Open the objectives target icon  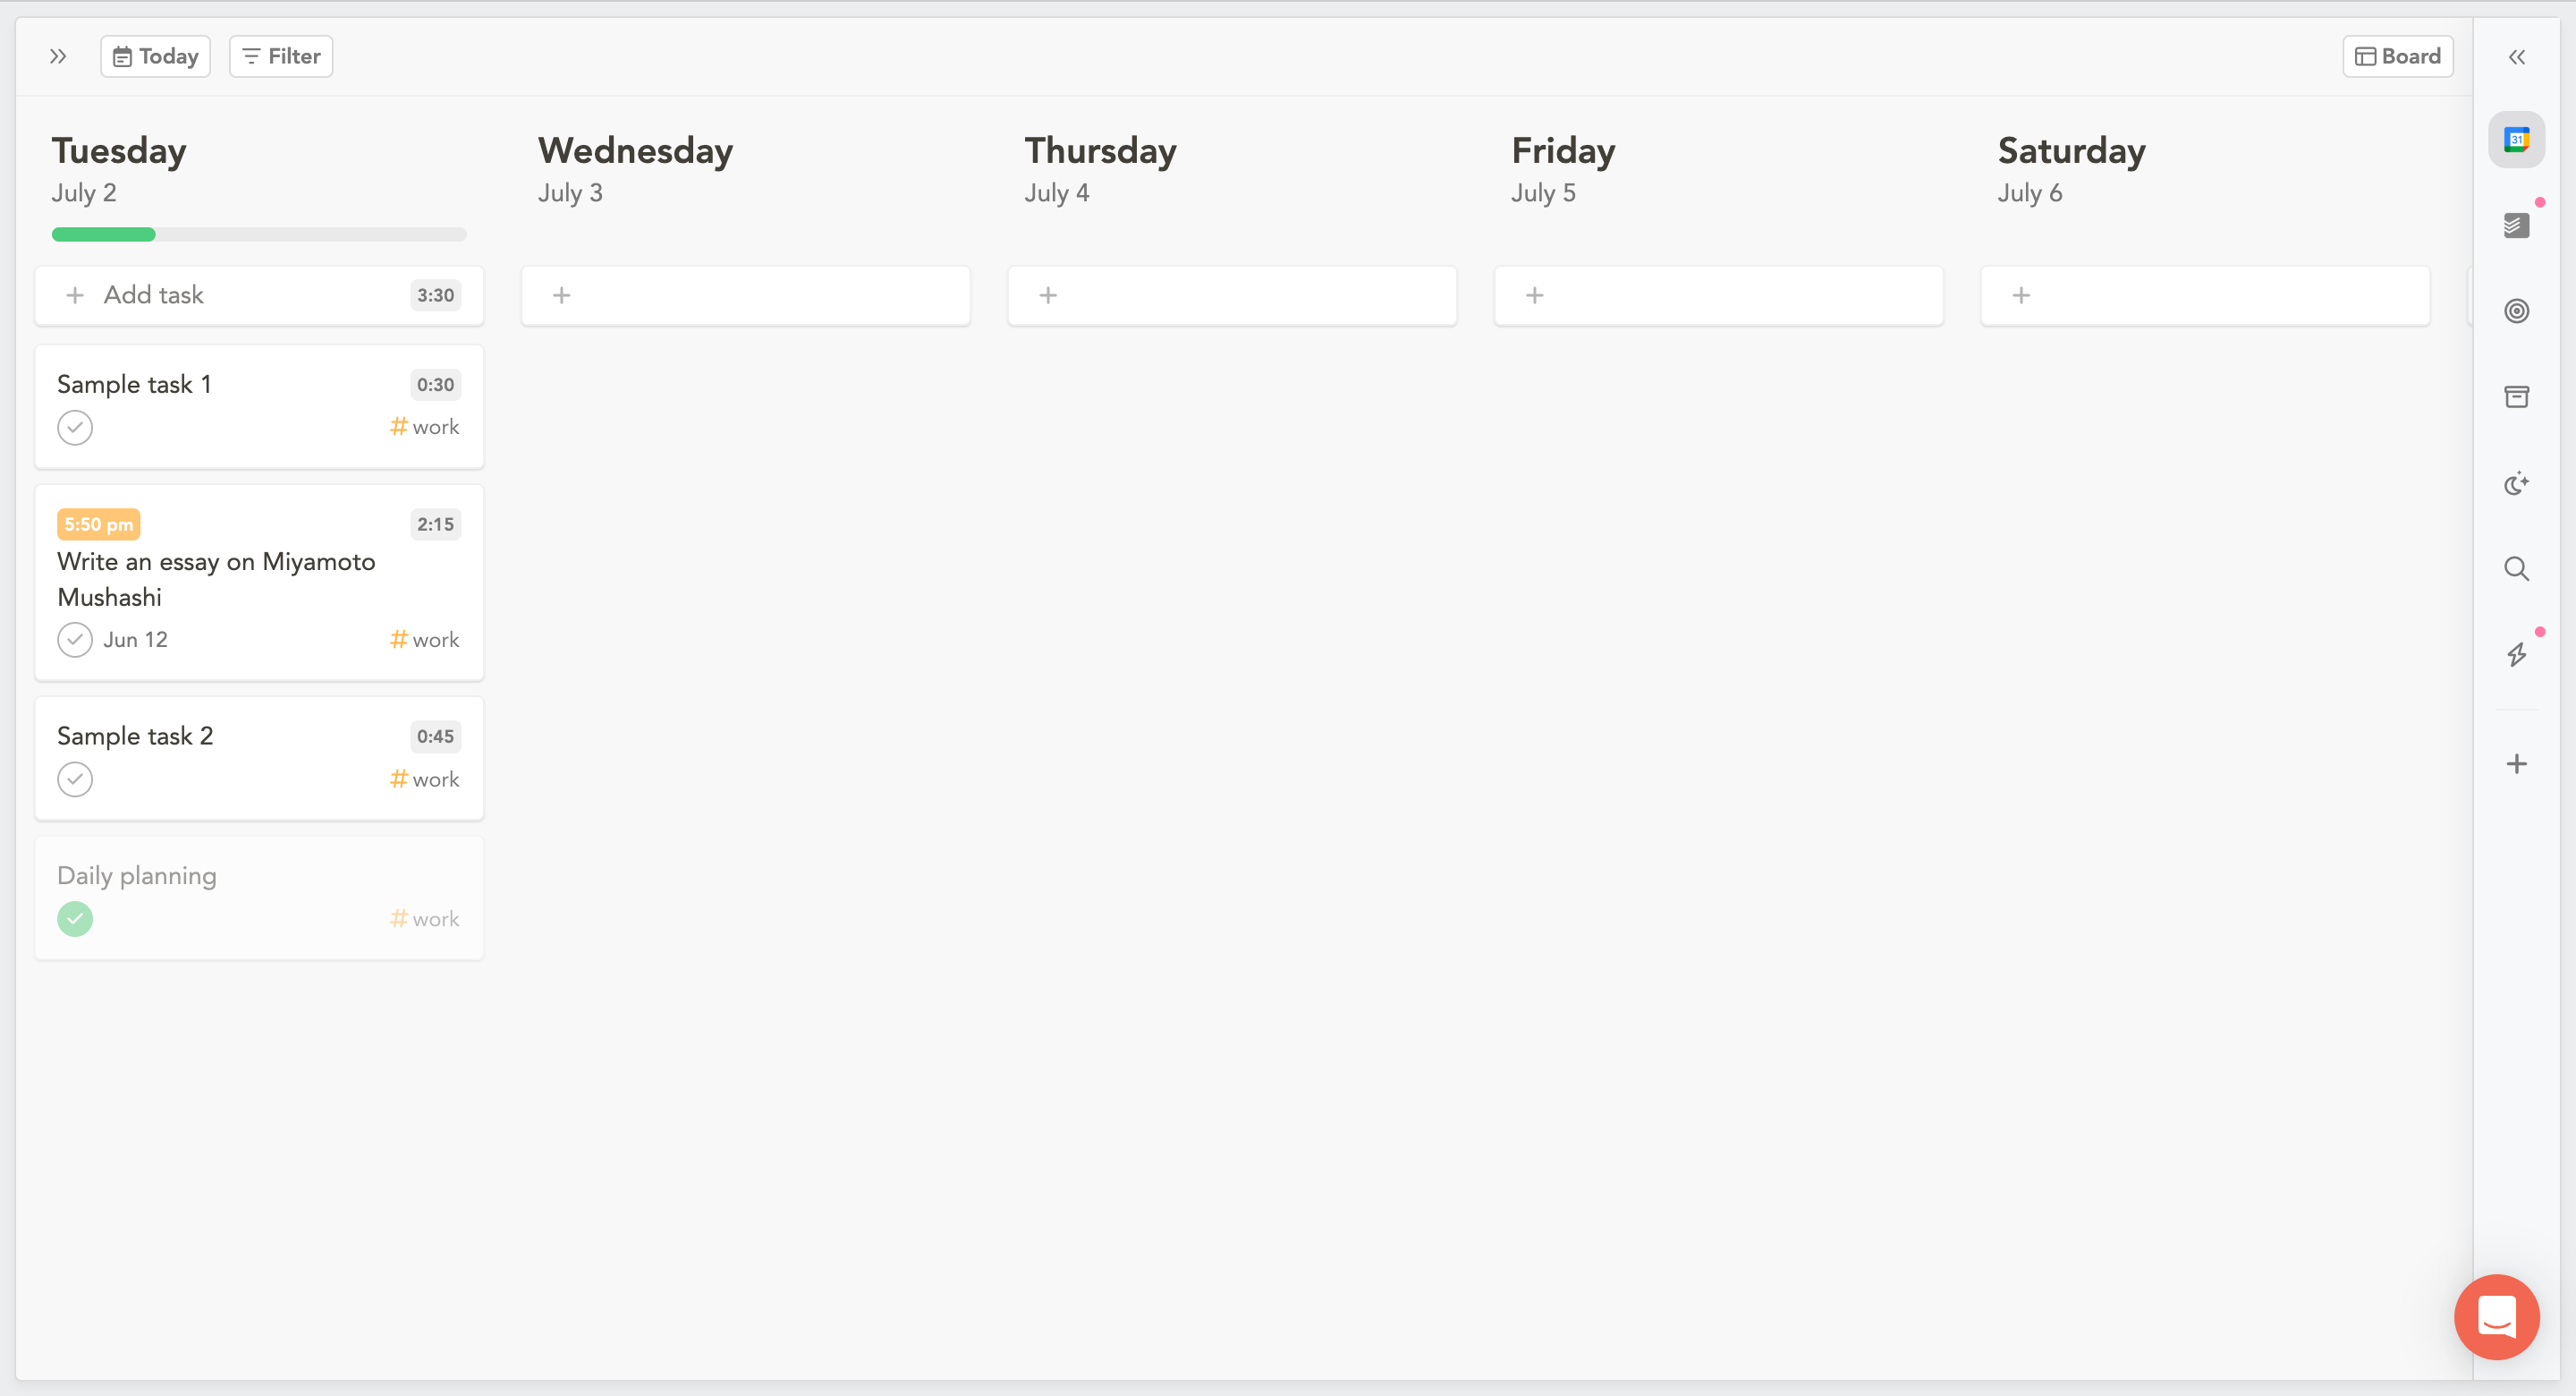(x=2516, y=311)
